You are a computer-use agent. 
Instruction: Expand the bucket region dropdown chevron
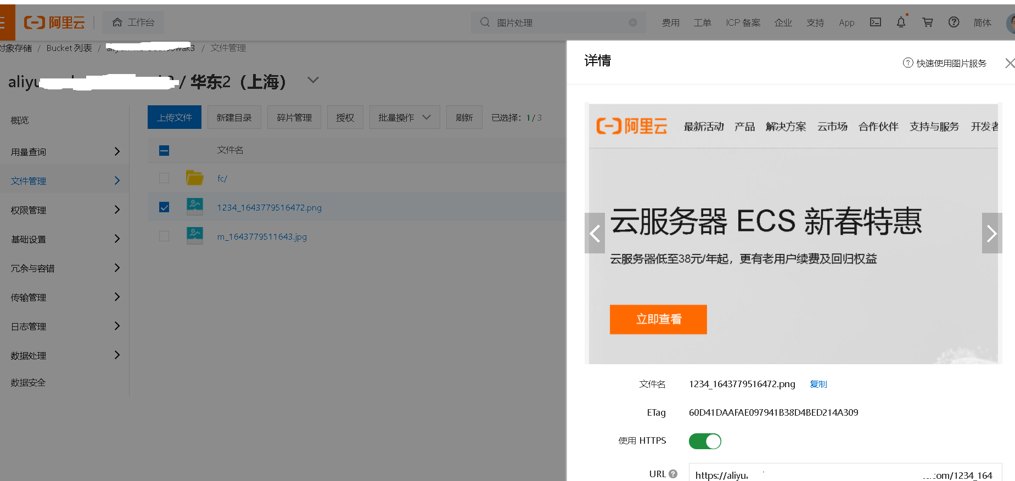tap(313, 80)
